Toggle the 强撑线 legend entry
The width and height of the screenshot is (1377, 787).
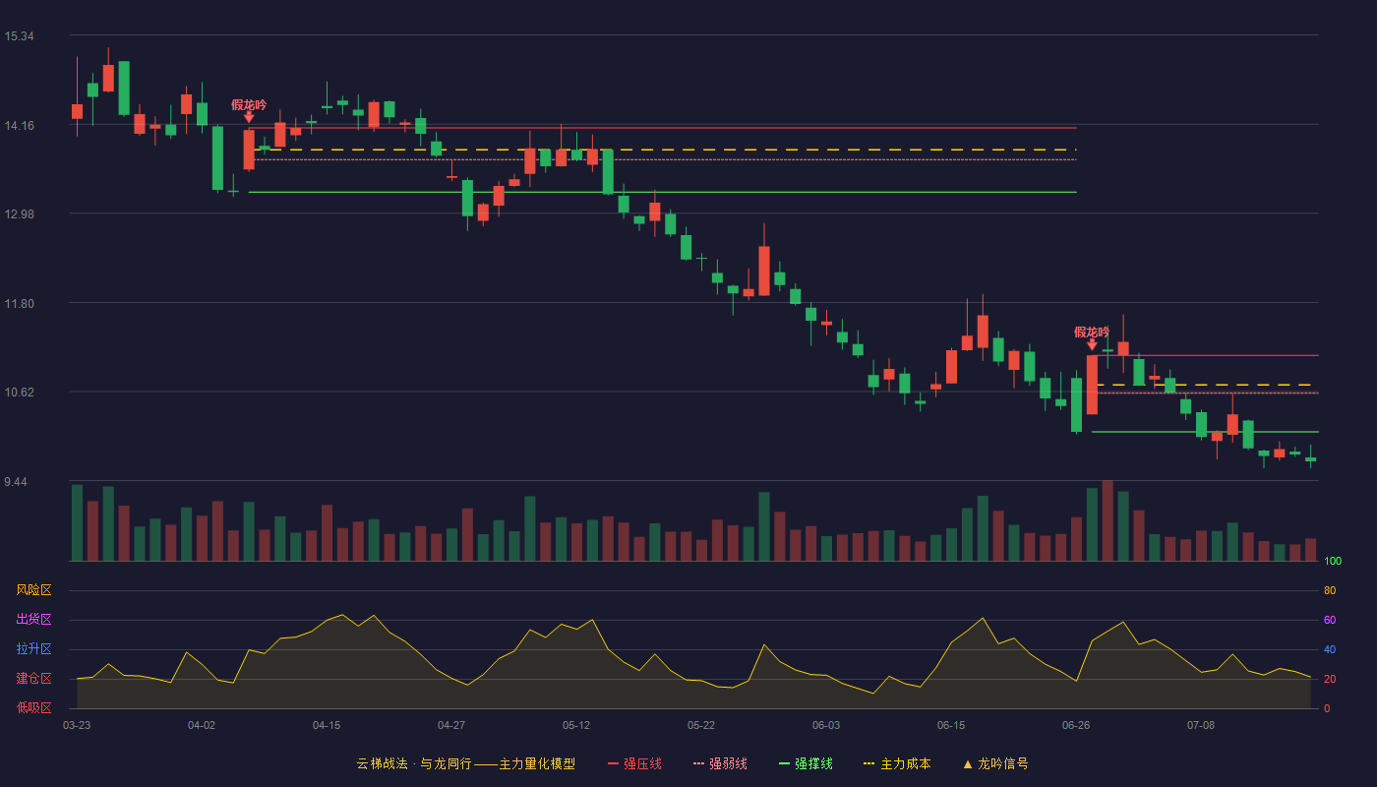click(806, 763)
